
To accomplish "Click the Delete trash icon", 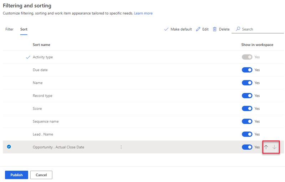I will click(x=215, y=29).
